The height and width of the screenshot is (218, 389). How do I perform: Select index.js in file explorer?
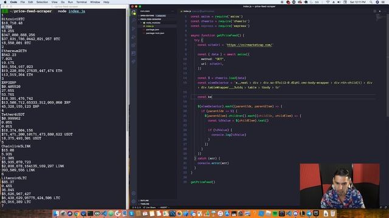pos(150,26)
